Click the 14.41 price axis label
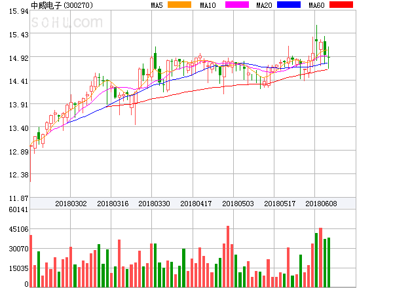 [x=18, y=81]
